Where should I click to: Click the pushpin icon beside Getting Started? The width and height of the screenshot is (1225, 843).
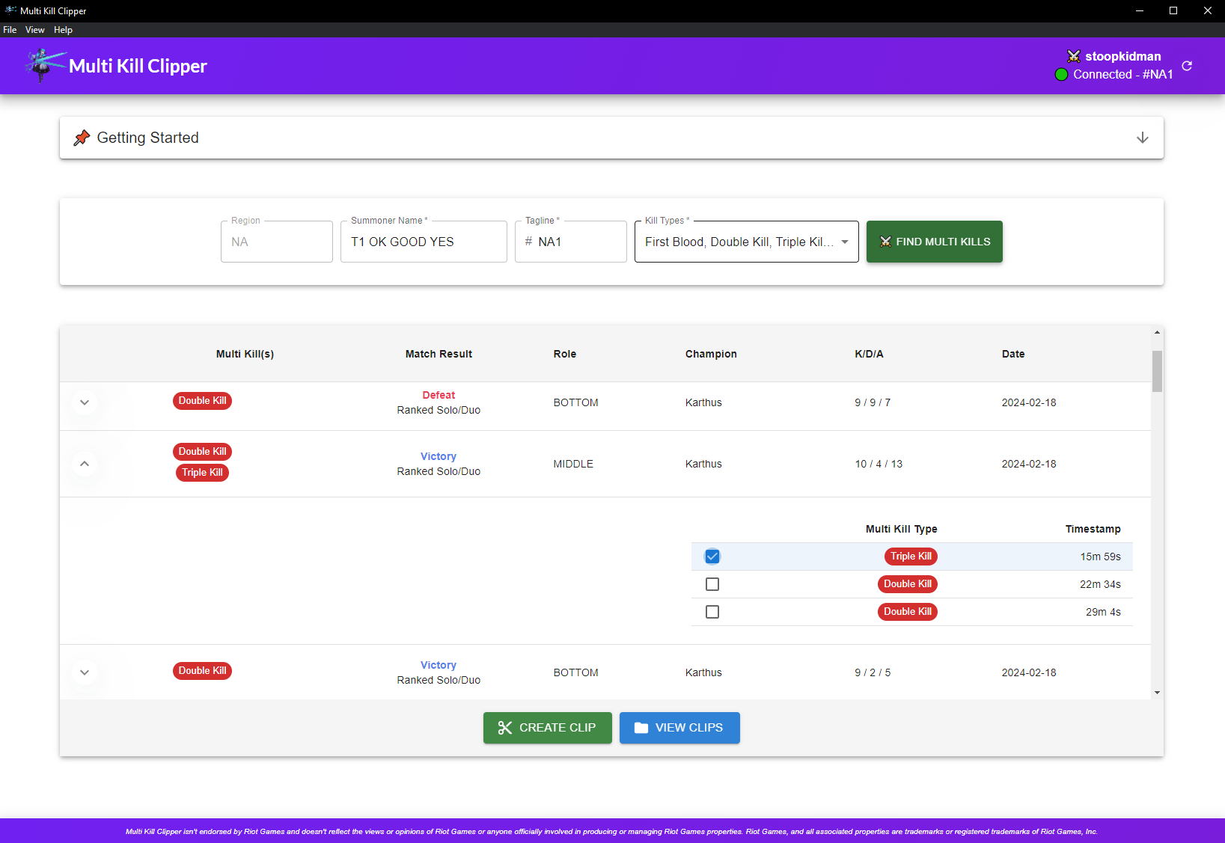82,138
